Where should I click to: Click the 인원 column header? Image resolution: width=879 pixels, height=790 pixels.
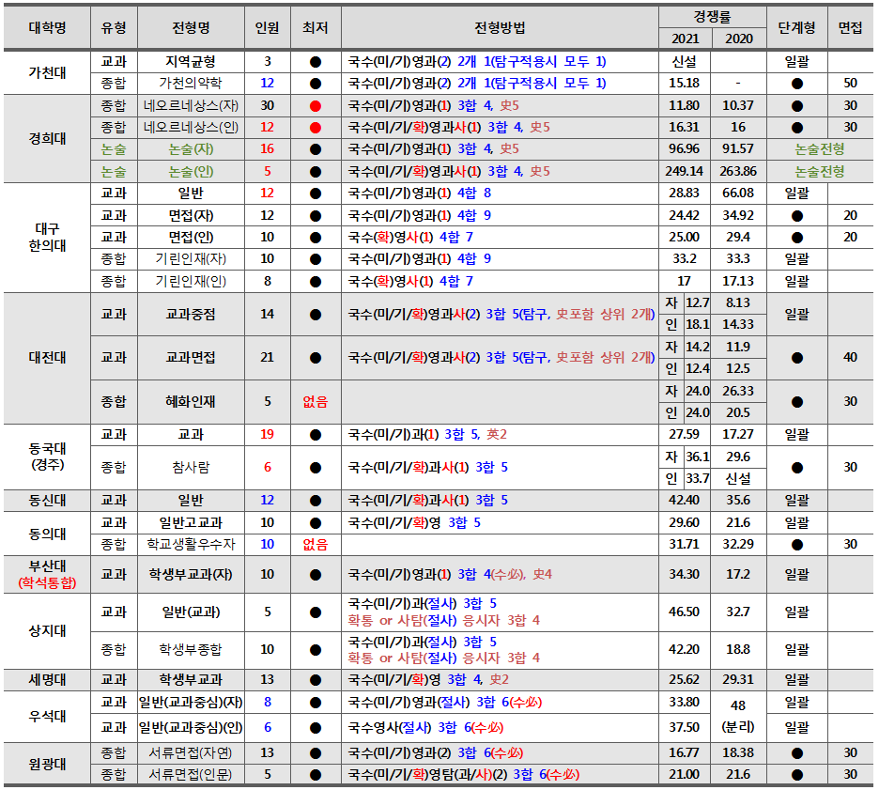pos(267,27)
